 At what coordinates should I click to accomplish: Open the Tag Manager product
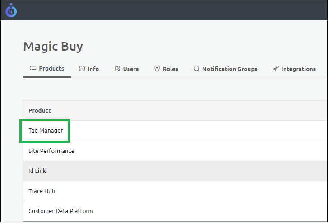coord(46,131)
